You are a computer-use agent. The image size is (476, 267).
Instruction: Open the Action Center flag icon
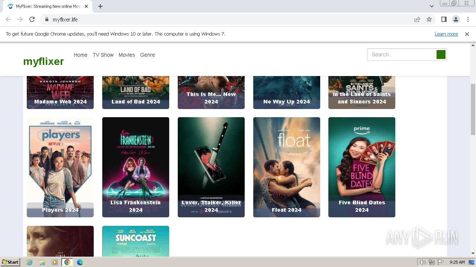coord(441,262)
